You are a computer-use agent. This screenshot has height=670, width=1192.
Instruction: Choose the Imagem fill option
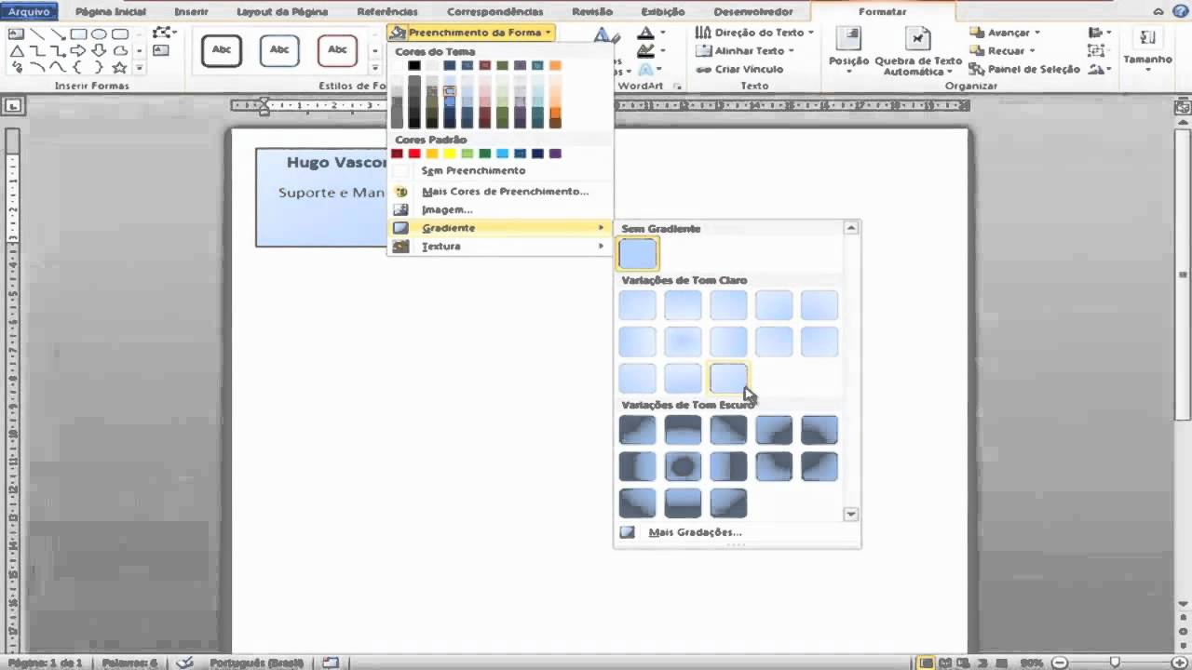(500, 209)
